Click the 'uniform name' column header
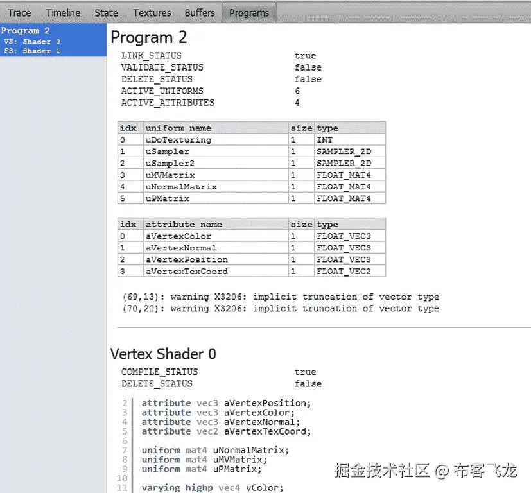Viewport: 531px width, 493px height. (x=216, y=128)
